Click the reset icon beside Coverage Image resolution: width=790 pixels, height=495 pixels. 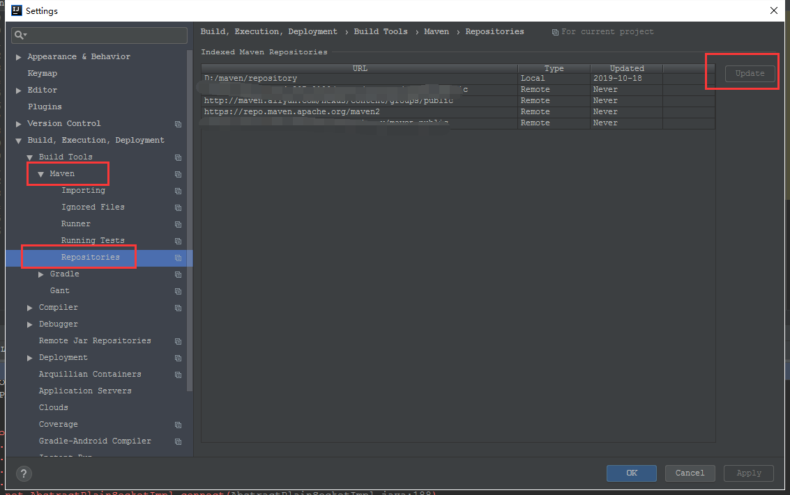178,425
